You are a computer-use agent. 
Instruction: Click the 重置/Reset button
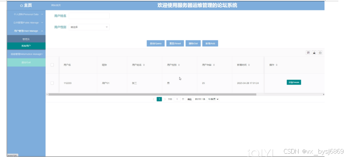pos(175,43)
